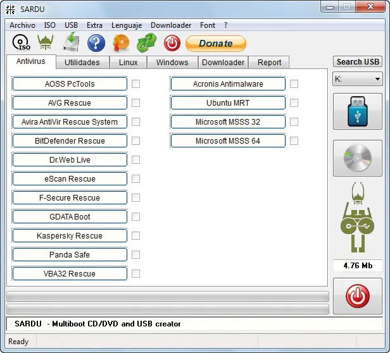Screen dimensions: 390x353
Task: Open the Extra menu
Action: tap(94, 25)
